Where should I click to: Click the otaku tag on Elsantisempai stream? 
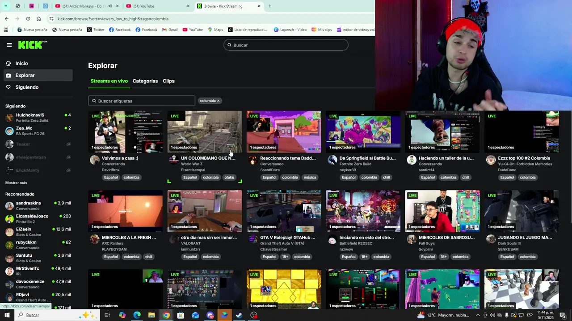tap(229, 177)
